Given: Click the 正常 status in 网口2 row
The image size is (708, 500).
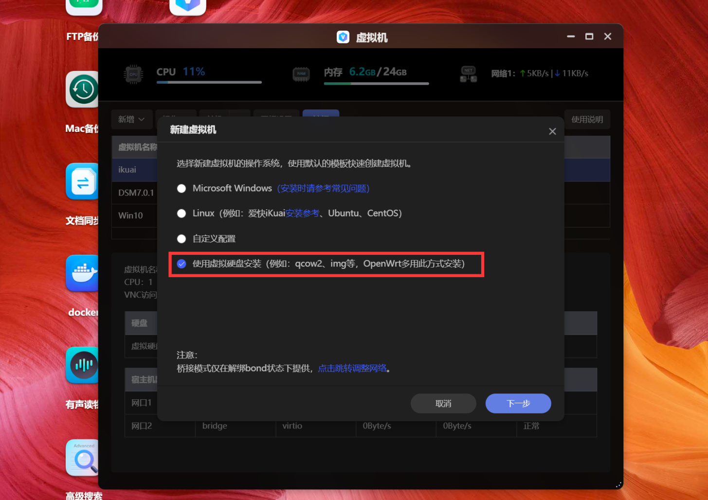Looking at the screenshot, I should [531, 426].
